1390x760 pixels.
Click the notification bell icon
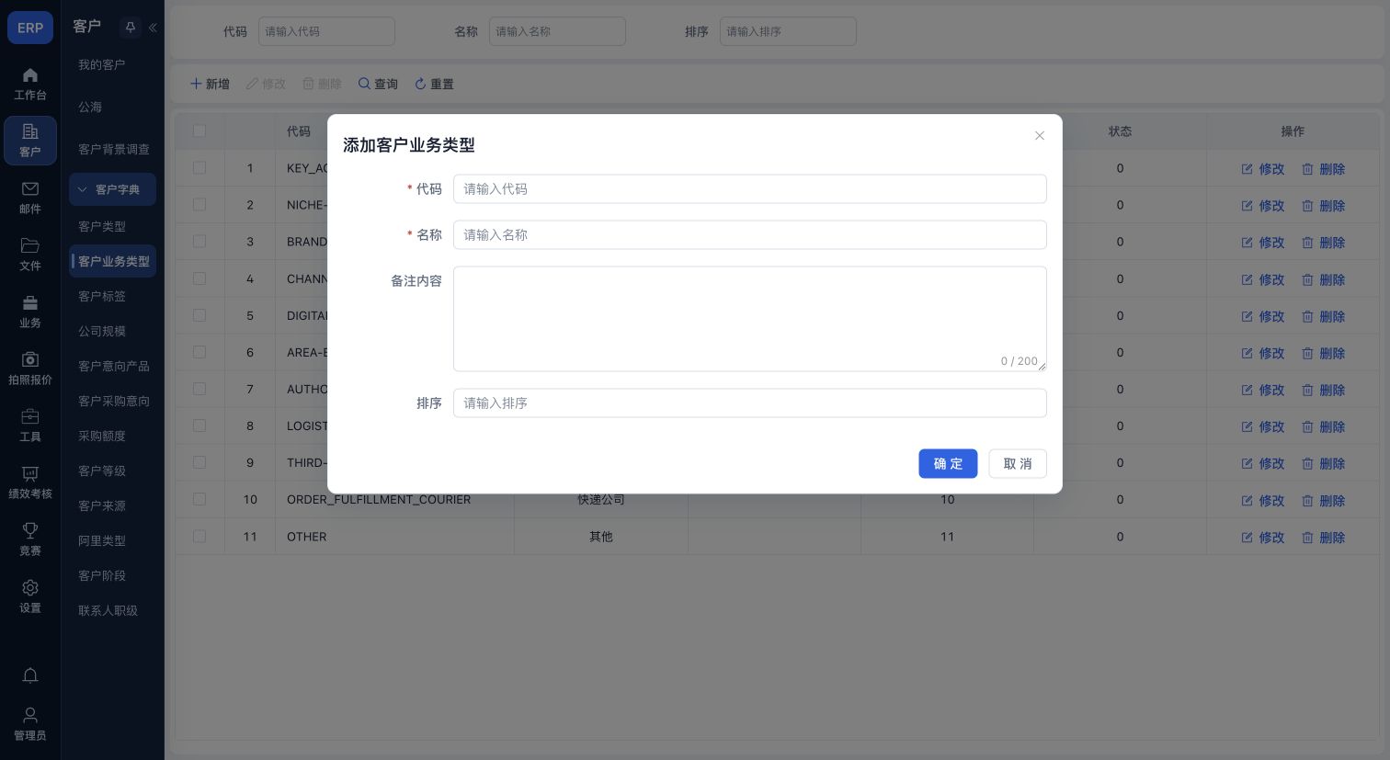pyautogui.click(x=30, y=676)
